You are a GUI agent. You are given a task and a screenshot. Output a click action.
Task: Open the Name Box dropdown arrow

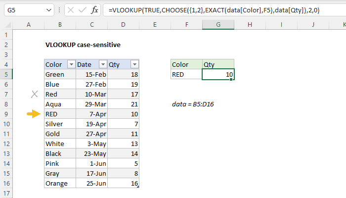pyautogui.click(x=47, y=10)
